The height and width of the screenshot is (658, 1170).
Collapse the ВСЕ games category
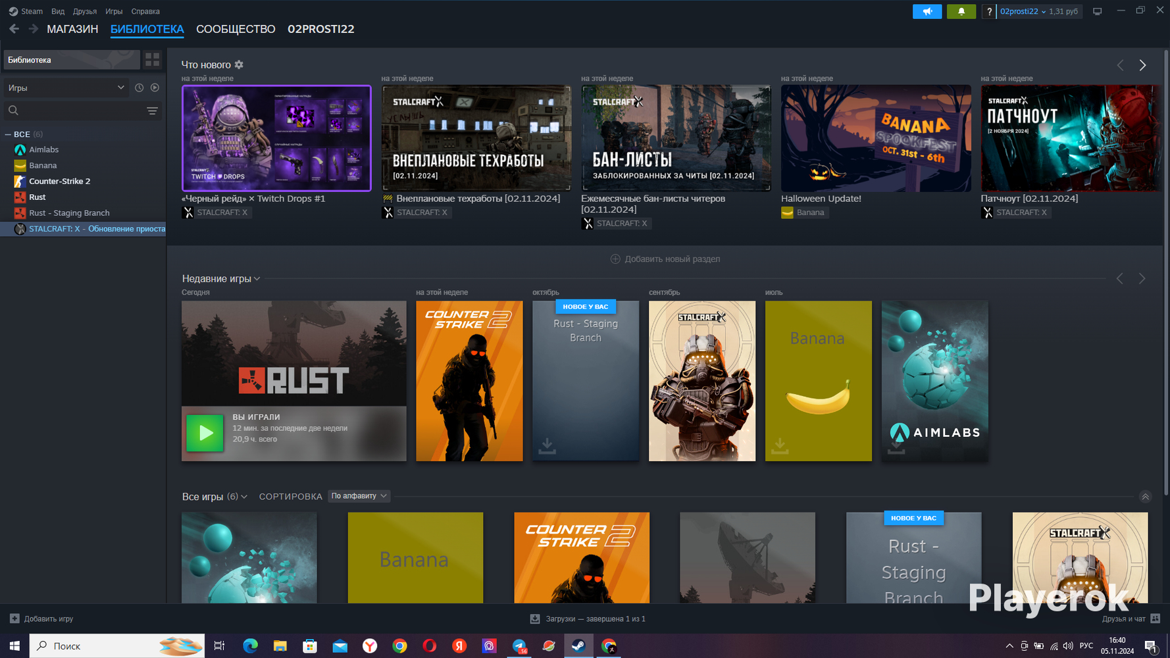[x=8, y=134]
